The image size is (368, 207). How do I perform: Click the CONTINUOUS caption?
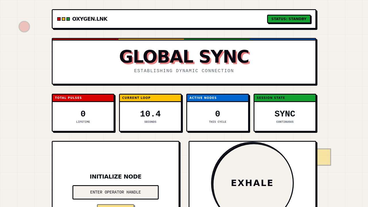point(285,122)
